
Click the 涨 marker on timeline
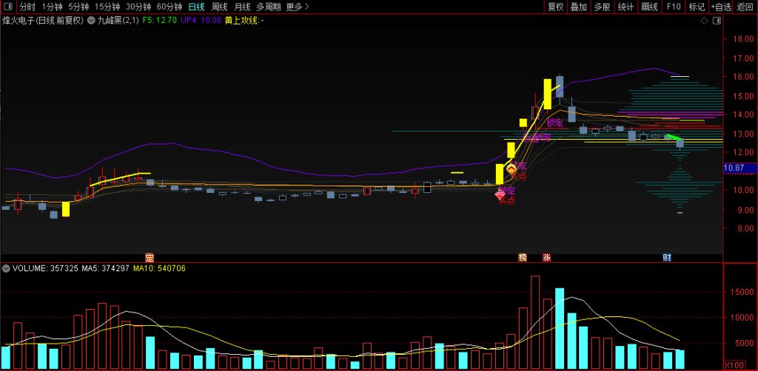[547, 258]
